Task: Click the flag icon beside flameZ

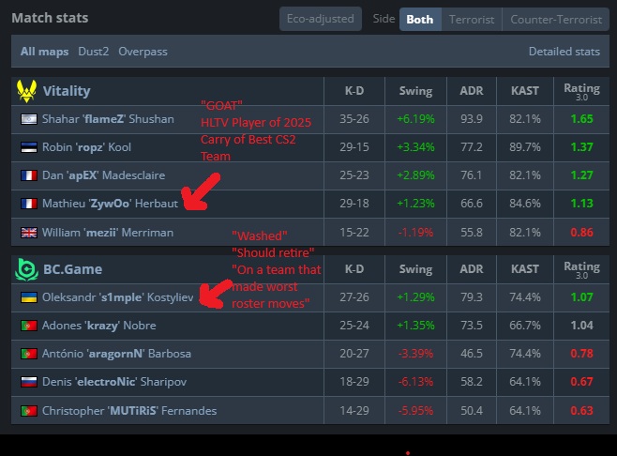Action: [29, 119]
